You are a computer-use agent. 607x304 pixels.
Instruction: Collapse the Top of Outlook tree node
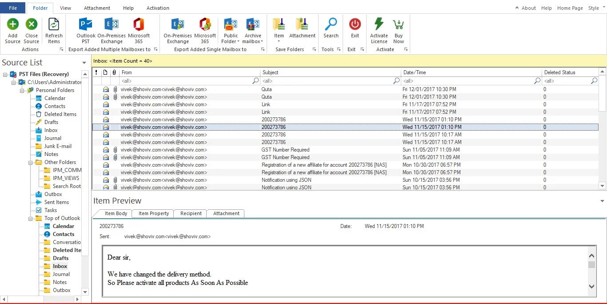[30, 218]
